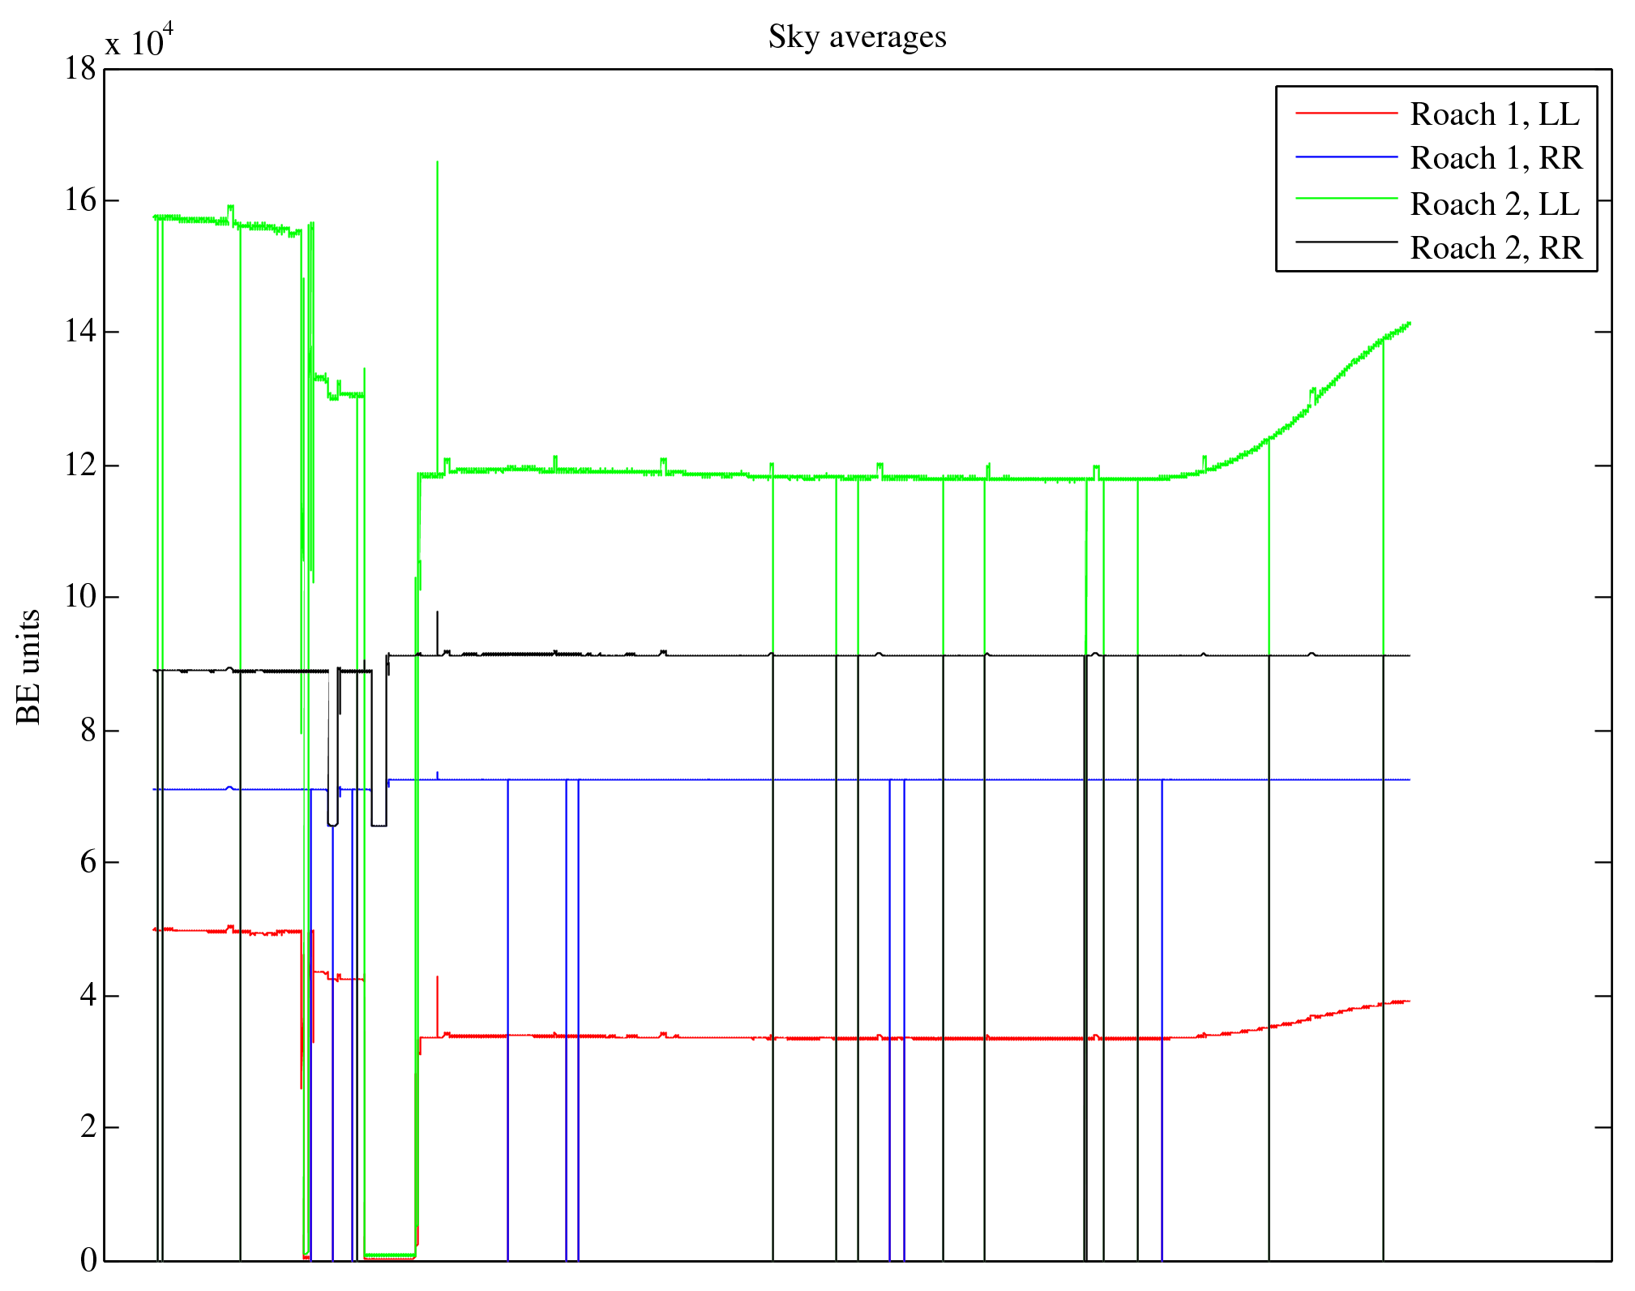Click the y-axis tick label 8
Image resolution: width=1635 pixels, height=1291 pixels.
[x=88, y=731]
